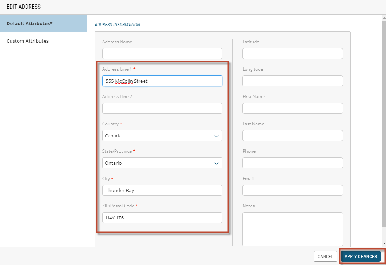
Task: Click the Country dropdown chevron arrow
Action: (217, 136)
